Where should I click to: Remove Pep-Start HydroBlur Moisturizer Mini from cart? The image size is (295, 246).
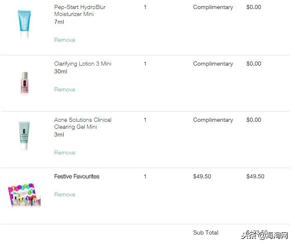[65, 40]
